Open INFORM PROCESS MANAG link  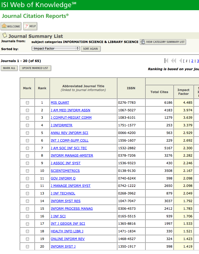(72, 209)
